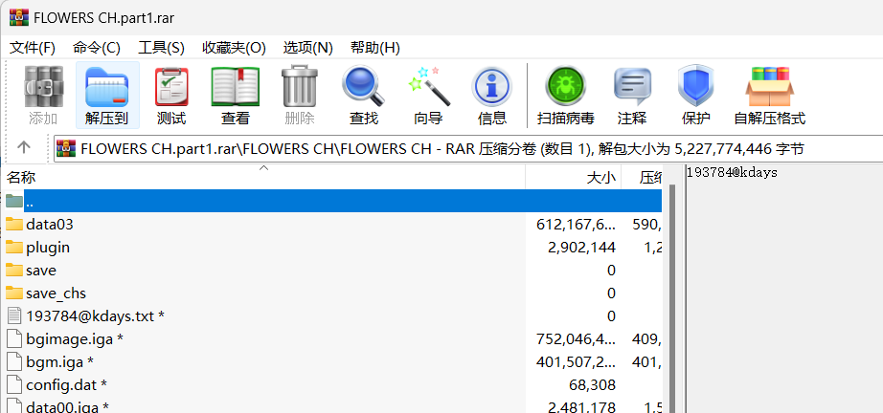Open the 文件(F) menu
Screen dimensions: 883x413
33,48
